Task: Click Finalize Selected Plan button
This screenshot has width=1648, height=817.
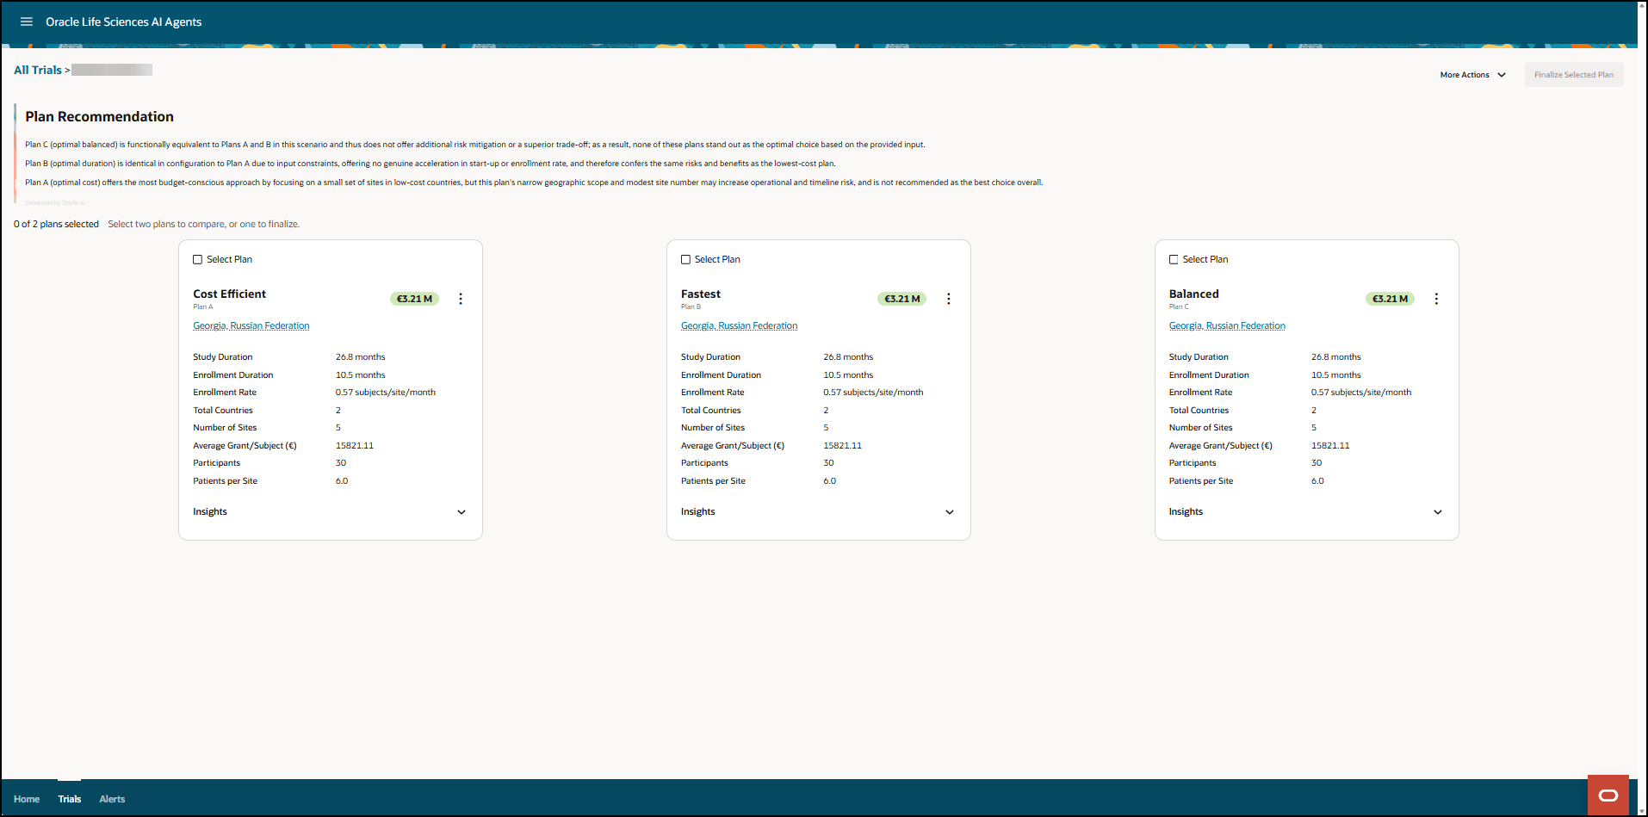Action: click(x=1574, y=75)
